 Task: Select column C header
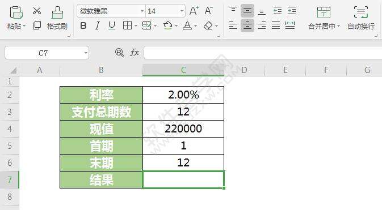pos(183,70)
